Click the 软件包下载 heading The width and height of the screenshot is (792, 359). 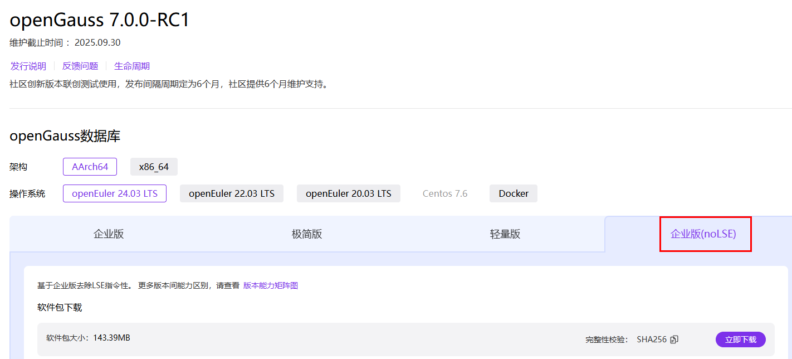[60, 308]
